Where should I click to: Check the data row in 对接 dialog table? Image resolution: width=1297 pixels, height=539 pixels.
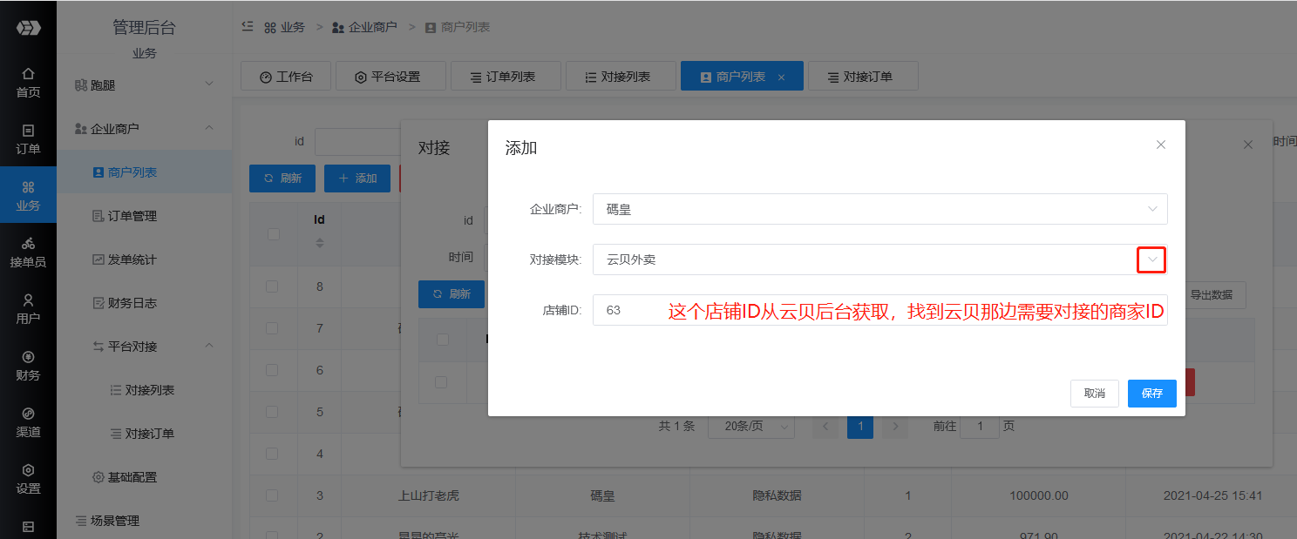(441, 382)
